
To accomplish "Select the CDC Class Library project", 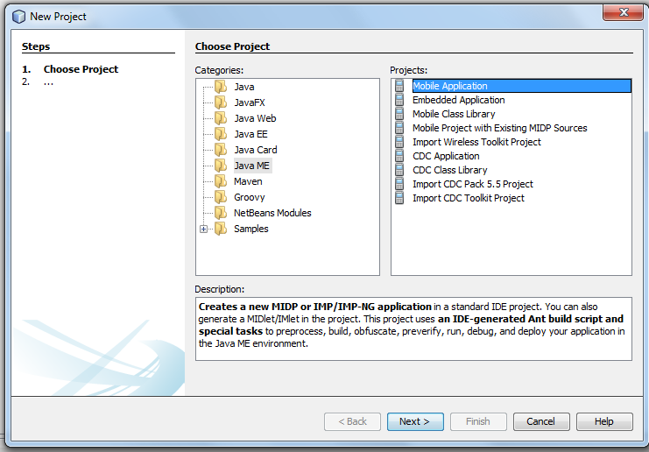I will click(x=449, y=170).
